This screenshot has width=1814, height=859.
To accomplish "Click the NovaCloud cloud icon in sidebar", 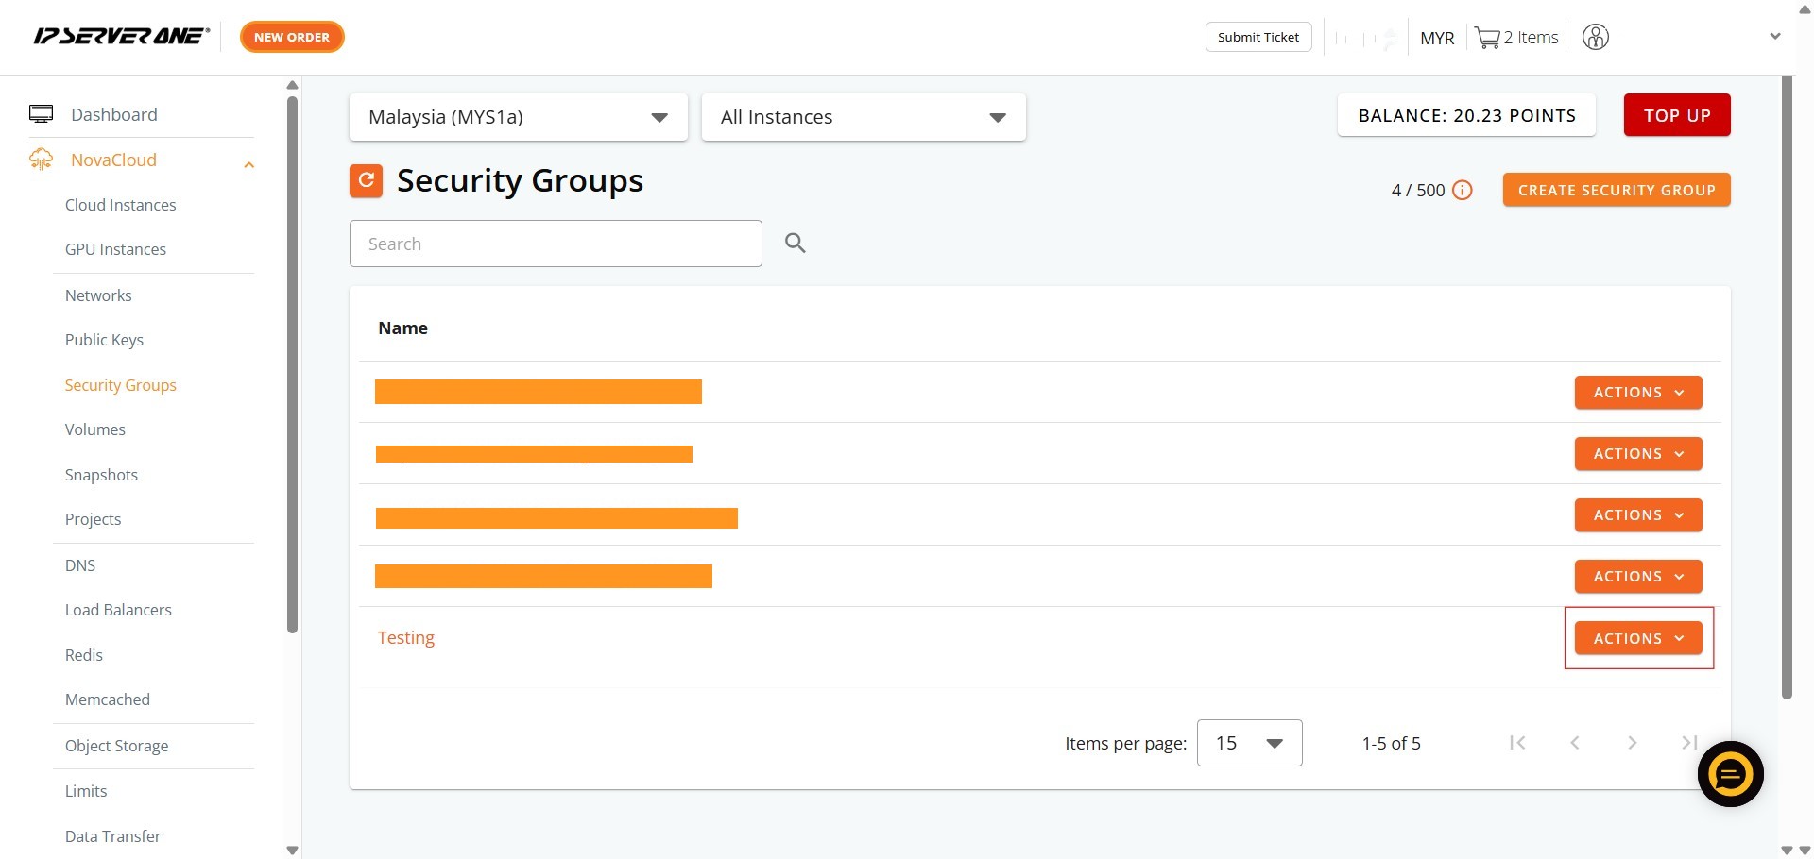I will tap(41, 160).
